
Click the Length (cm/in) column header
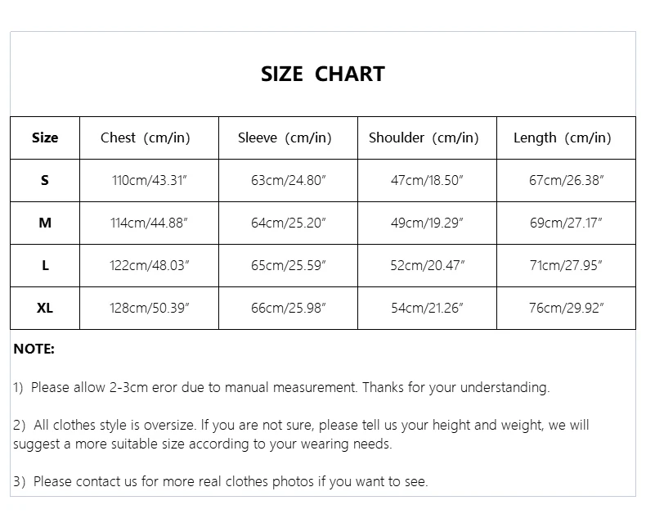[562, 138]
